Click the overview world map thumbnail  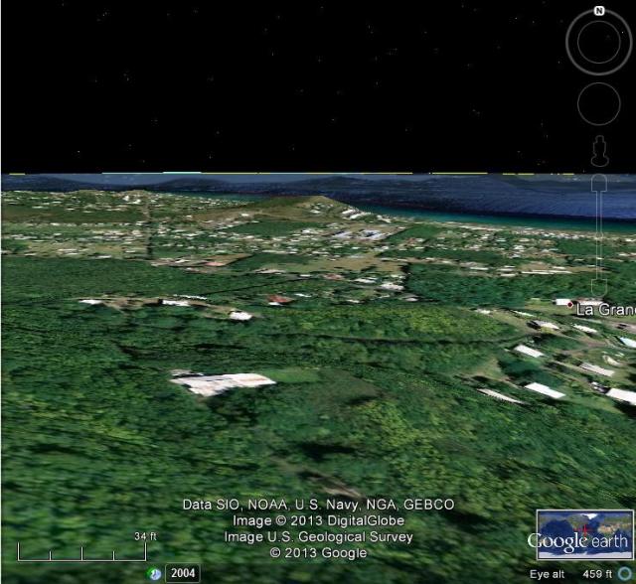pyautogui.click(x=583, y=536)
